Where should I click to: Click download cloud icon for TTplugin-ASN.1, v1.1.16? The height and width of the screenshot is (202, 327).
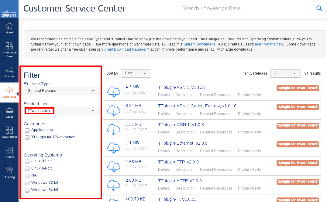point(114,92)
